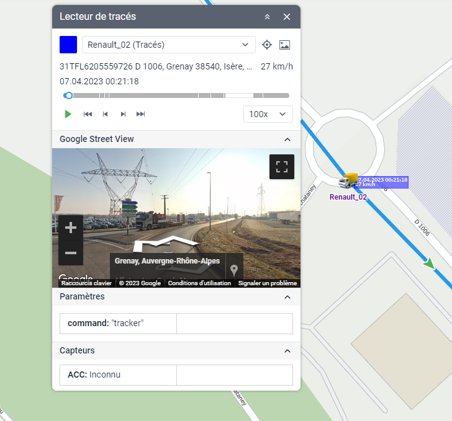Select the command: "tracker" parameter cell
The width and height of the screenshot is (452, 421).
(x=118, y=324)
